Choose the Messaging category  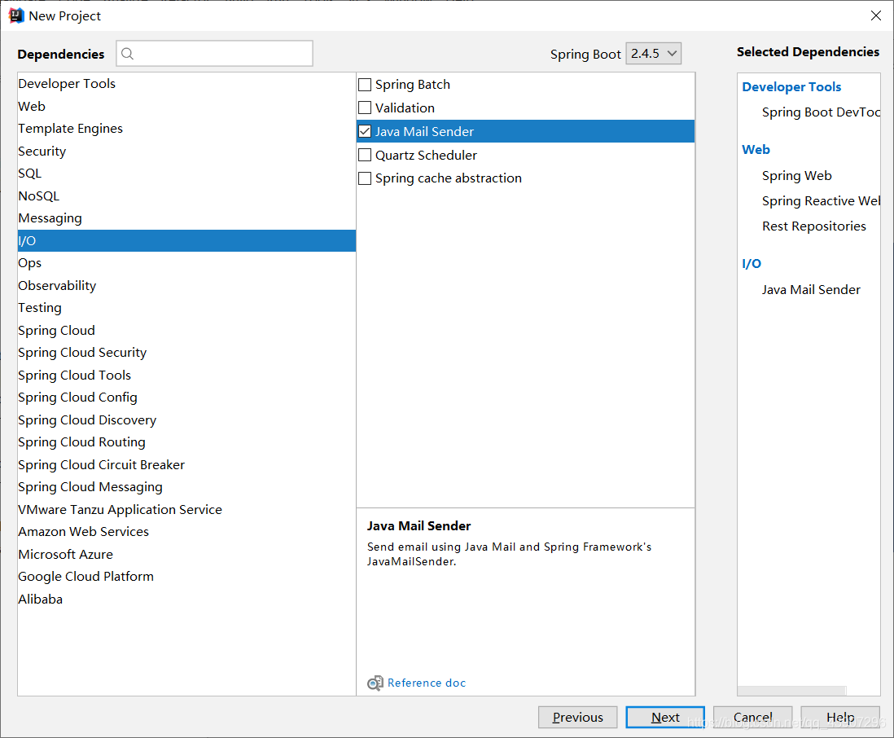(186, 218)
